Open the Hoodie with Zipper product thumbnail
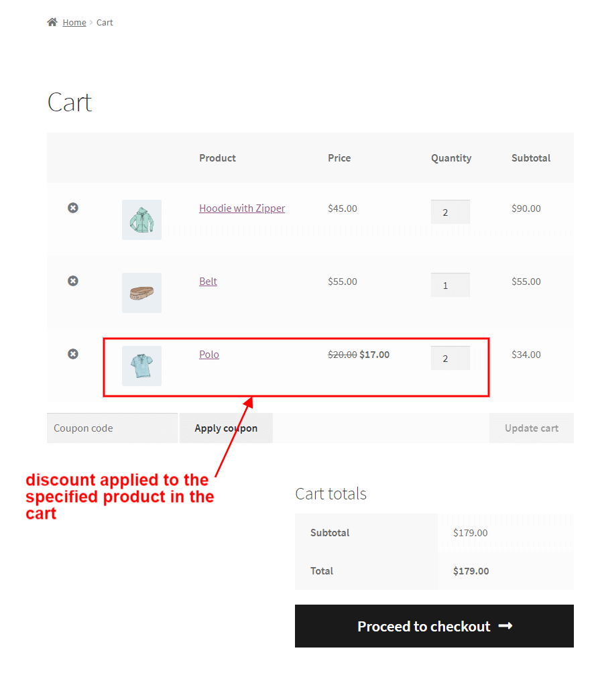Image resolution: width=600 pixels, height=675 pixels. [141, 219]
